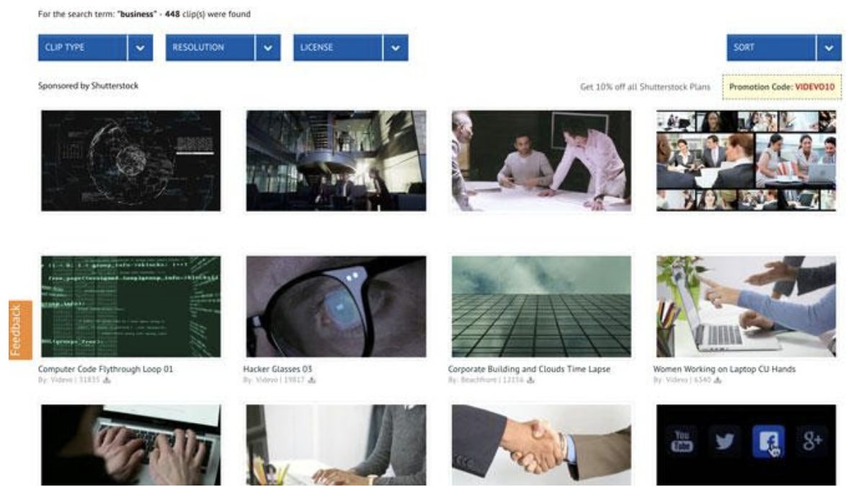This screenshot has height=487, width=846.
Task: Open the sponsored men meeting at table thumbnail
Action: coord(541,161)
